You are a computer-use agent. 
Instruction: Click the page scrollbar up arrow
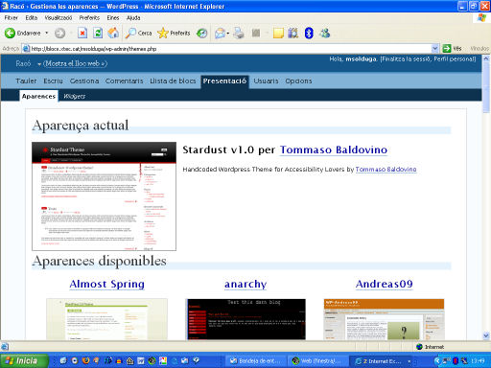point(486,58)
